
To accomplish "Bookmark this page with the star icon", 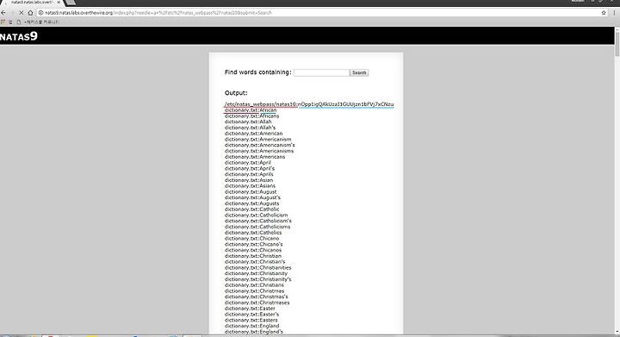I will tap(604, 13).
